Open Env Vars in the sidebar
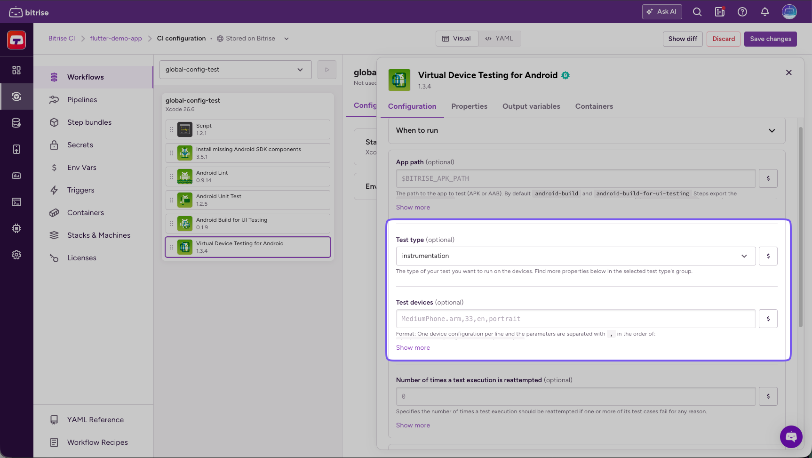 point(93,168)
